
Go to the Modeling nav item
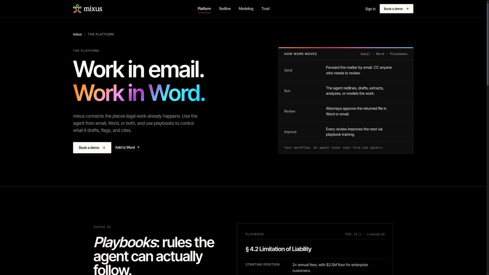coord(246,8)
